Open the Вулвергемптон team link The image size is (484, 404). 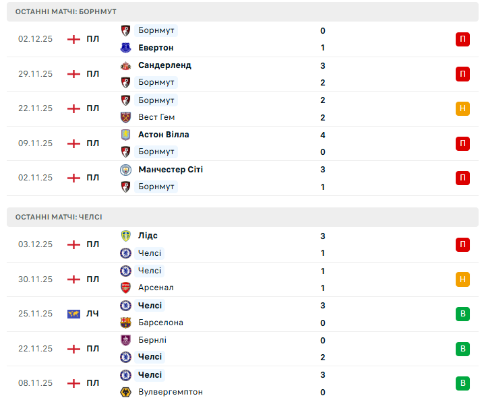click(170, 392)
